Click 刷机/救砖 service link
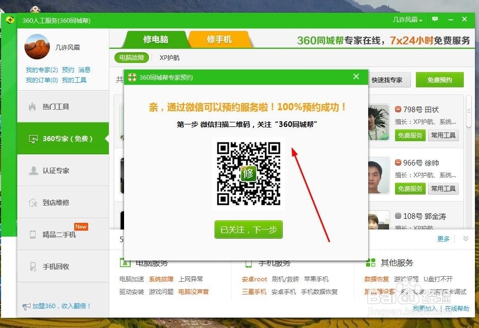Viewport: 479px width, 328px height. (x=285, y=279)
